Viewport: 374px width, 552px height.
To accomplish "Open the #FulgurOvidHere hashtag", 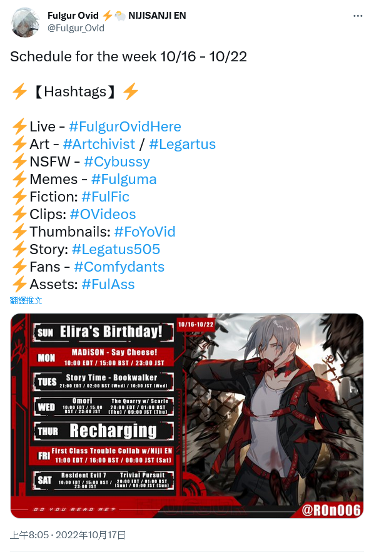I will (x=125, y=126).
